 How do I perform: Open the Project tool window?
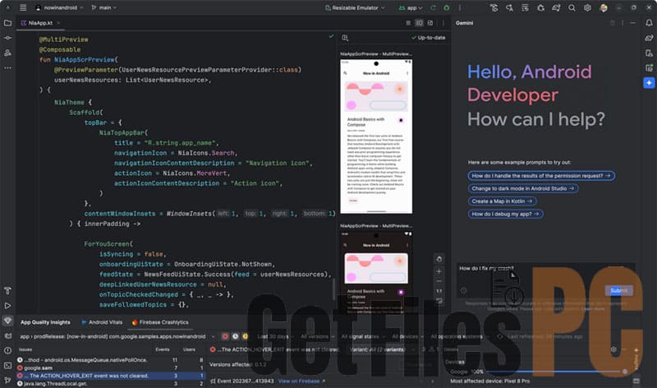7,23
